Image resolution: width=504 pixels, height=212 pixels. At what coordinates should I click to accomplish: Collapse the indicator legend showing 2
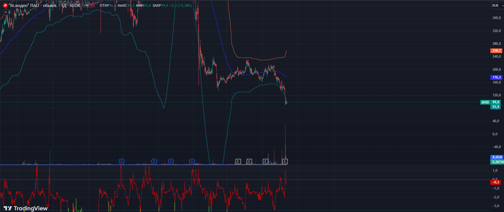(7, 12)
